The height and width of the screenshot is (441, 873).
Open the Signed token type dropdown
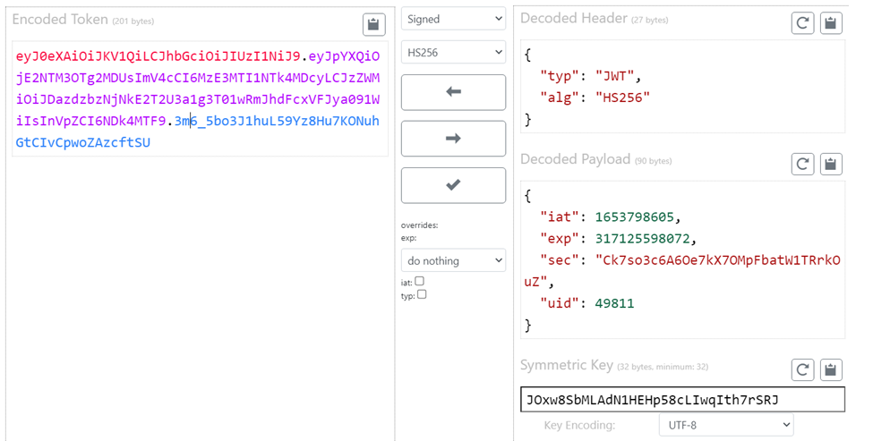[453, 19]
